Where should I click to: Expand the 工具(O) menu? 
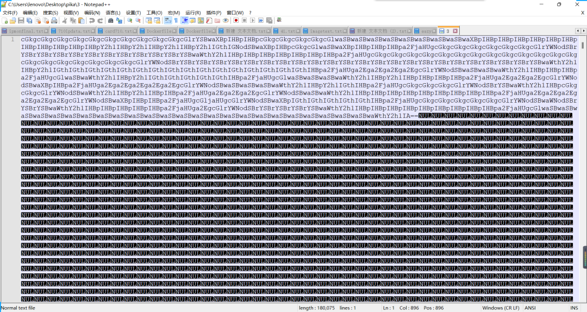click(154, 13)
